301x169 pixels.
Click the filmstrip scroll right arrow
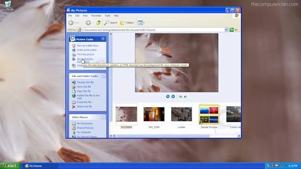[x=239, y=136]
